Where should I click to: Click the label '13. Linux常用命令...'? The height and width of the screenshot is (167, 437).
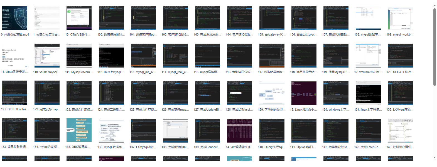tap(304, 110)
